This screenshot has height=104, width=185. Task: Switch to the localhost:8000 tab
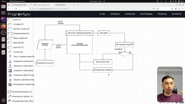(65, 5)
